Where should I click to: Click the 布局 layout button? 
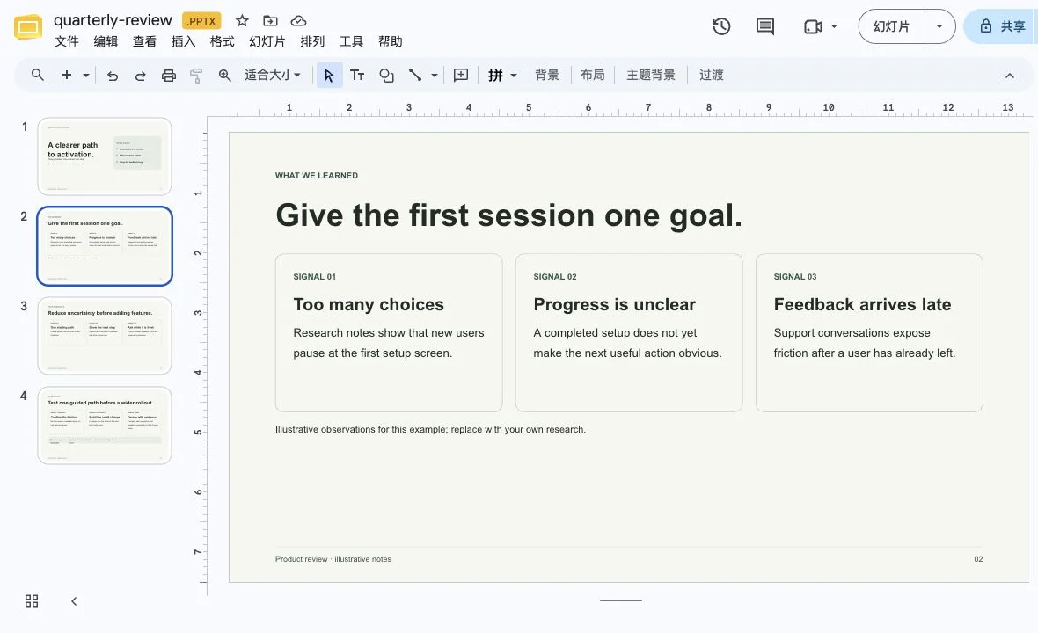[x=593, y=76]
